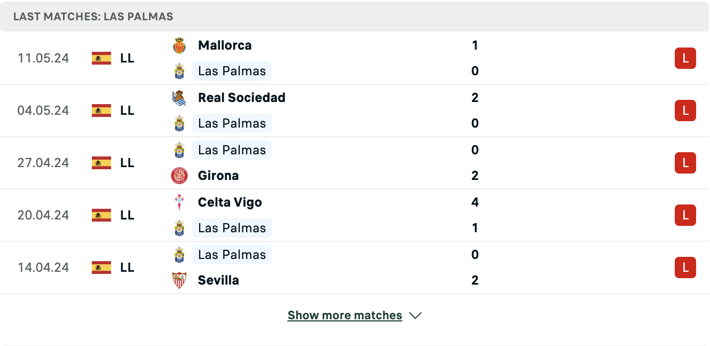
Task: Click loss badge for 11.05.24 match
Action: 685,58
